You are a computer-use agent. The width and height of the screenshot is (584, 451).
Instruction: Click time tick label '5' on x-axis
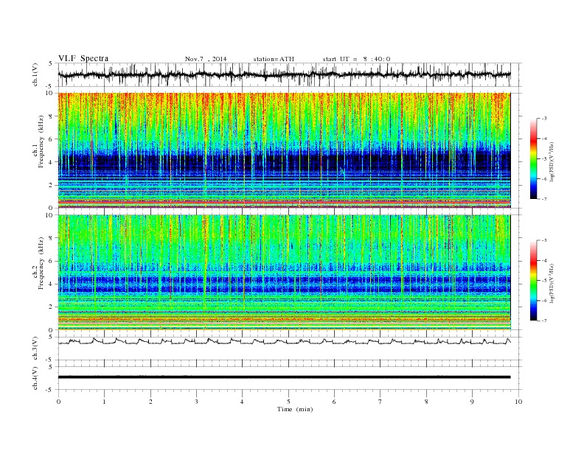[288, 402]
